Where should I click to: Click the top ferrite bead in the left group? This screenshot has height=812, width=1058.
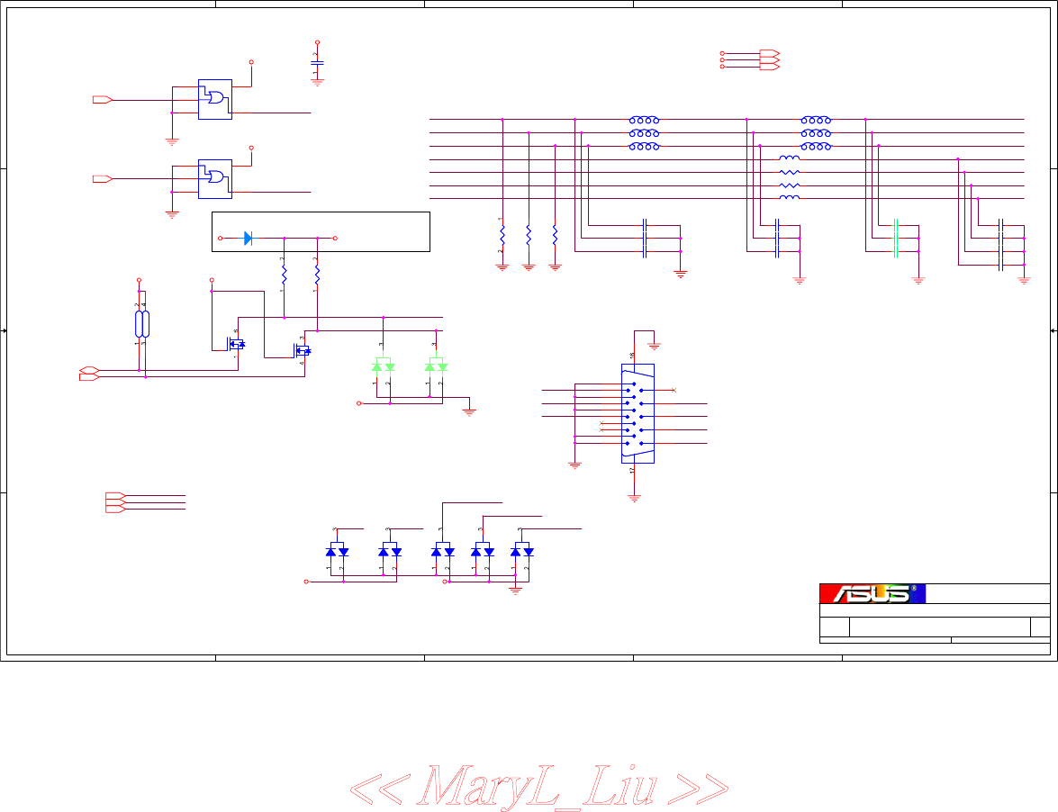(645, 120)
